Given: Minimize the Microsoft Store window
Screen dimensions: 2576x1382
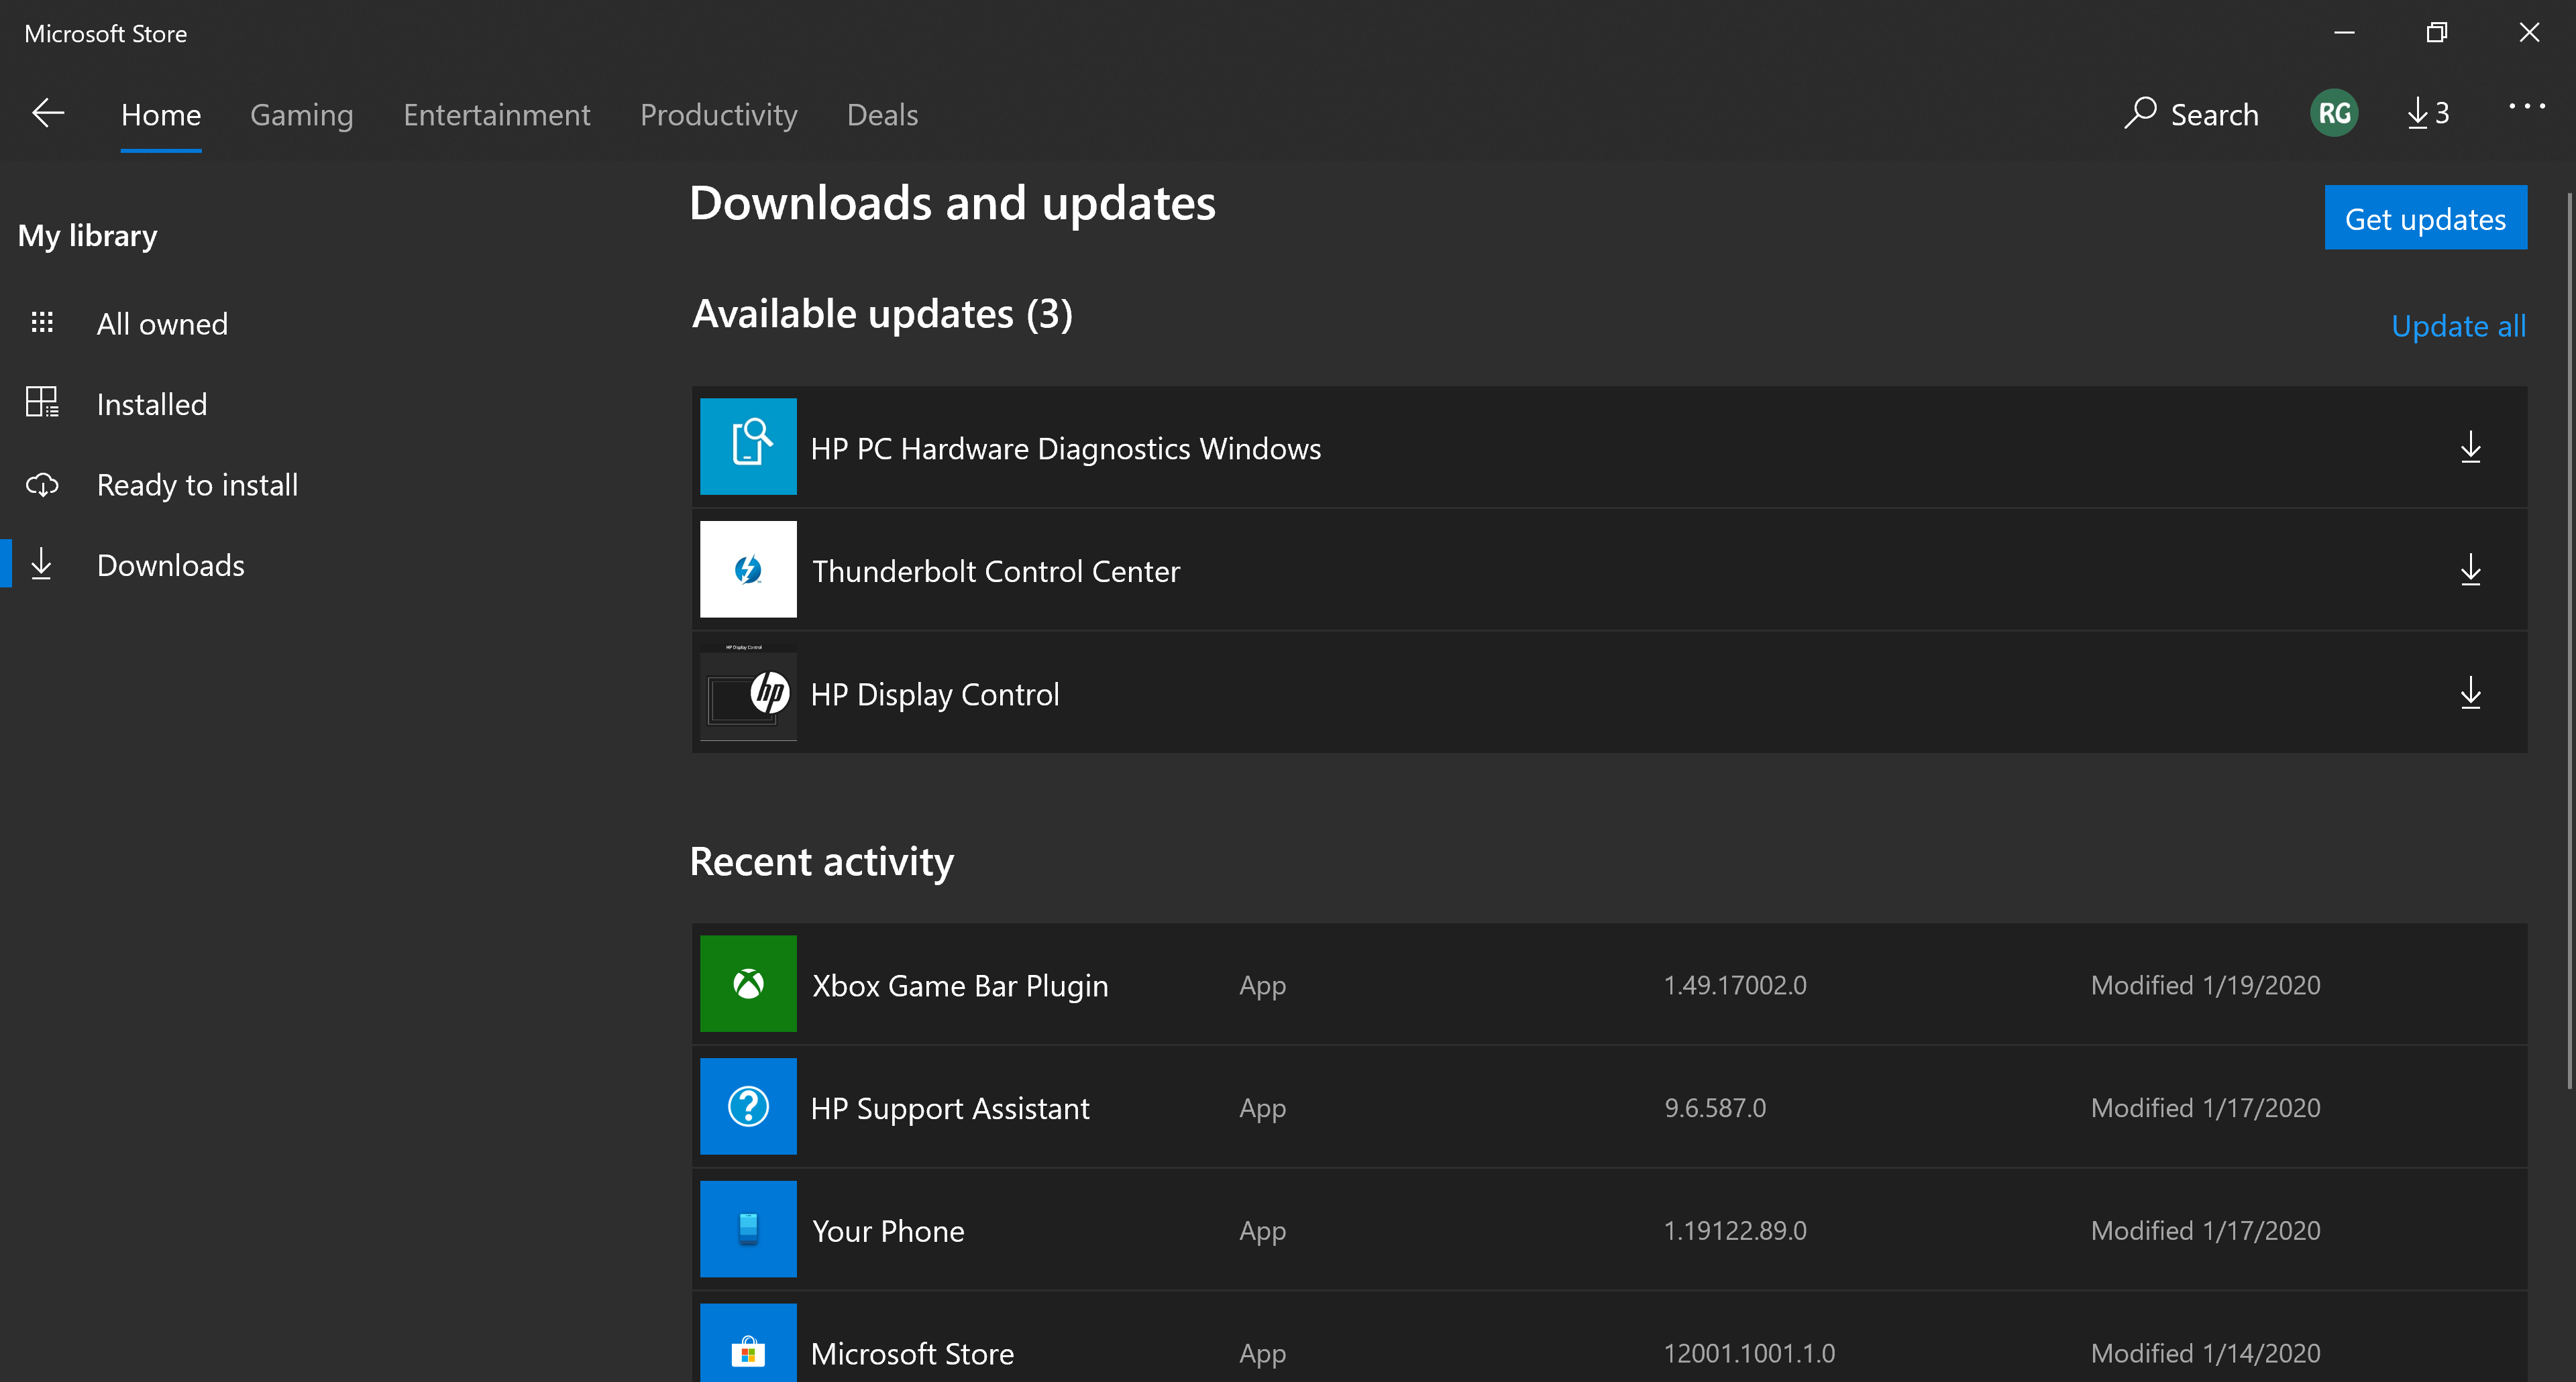Looking at the screenshot, I should (x=2345, y=33).
